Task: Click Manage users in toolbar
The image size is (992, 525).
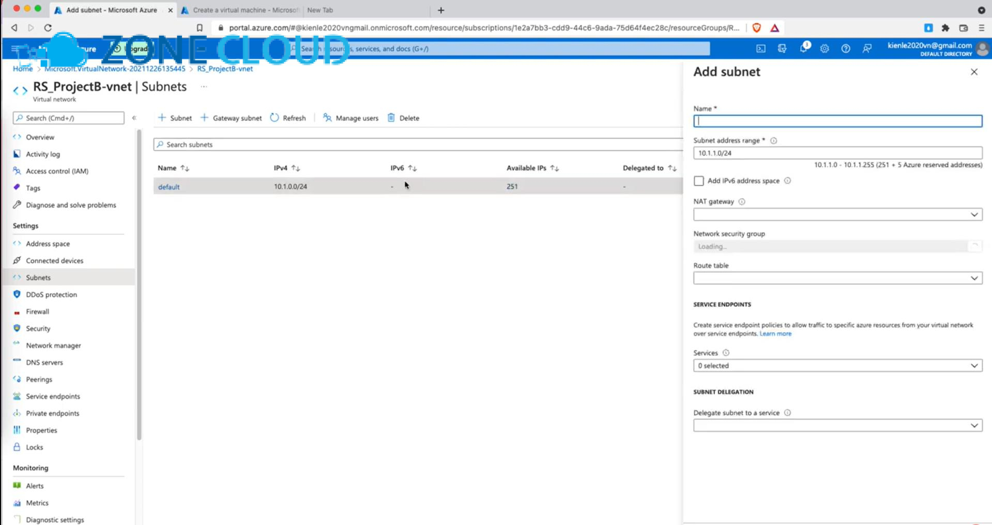Action: pos(350,118)
